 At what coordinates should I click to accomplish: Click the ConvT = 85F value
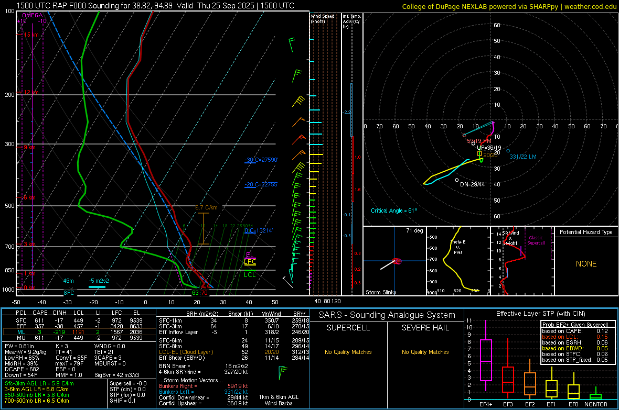coord(71,358)
